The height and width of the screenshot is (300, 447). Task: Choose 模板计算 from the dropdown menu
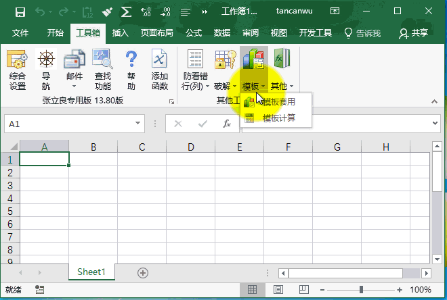278,118
